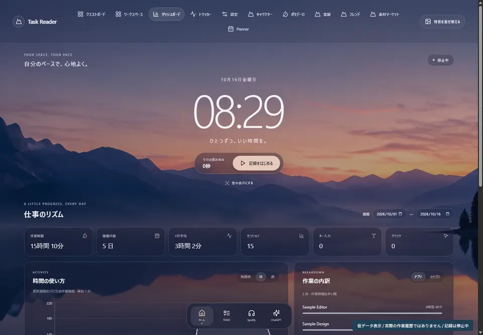Image resolution: width=483 pixels, height=335 pixels.
Task: Open the キャラクター nav item
Action: pos(260,14)
